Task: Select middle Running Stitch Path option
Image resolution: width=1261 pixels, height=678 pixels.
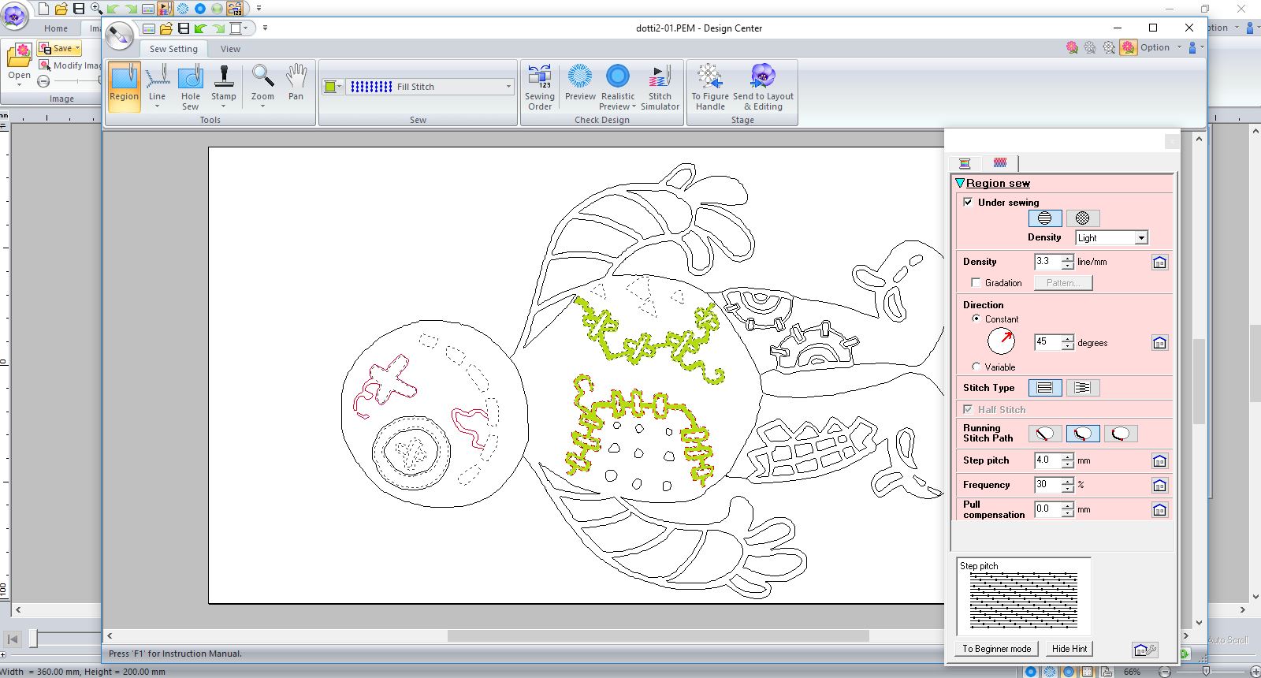Action: coord(1083,434)
